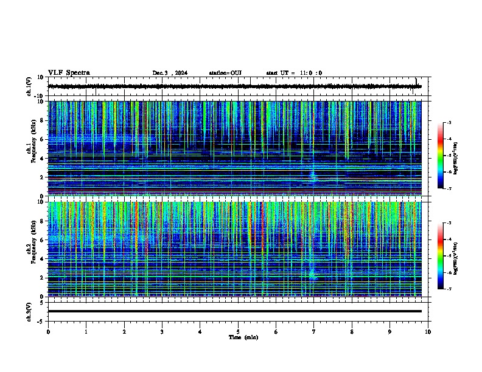Click the "ch.3(V)" axis label
Screen dimensions: 482x372
pyautogui.click(x=29, y=312)
